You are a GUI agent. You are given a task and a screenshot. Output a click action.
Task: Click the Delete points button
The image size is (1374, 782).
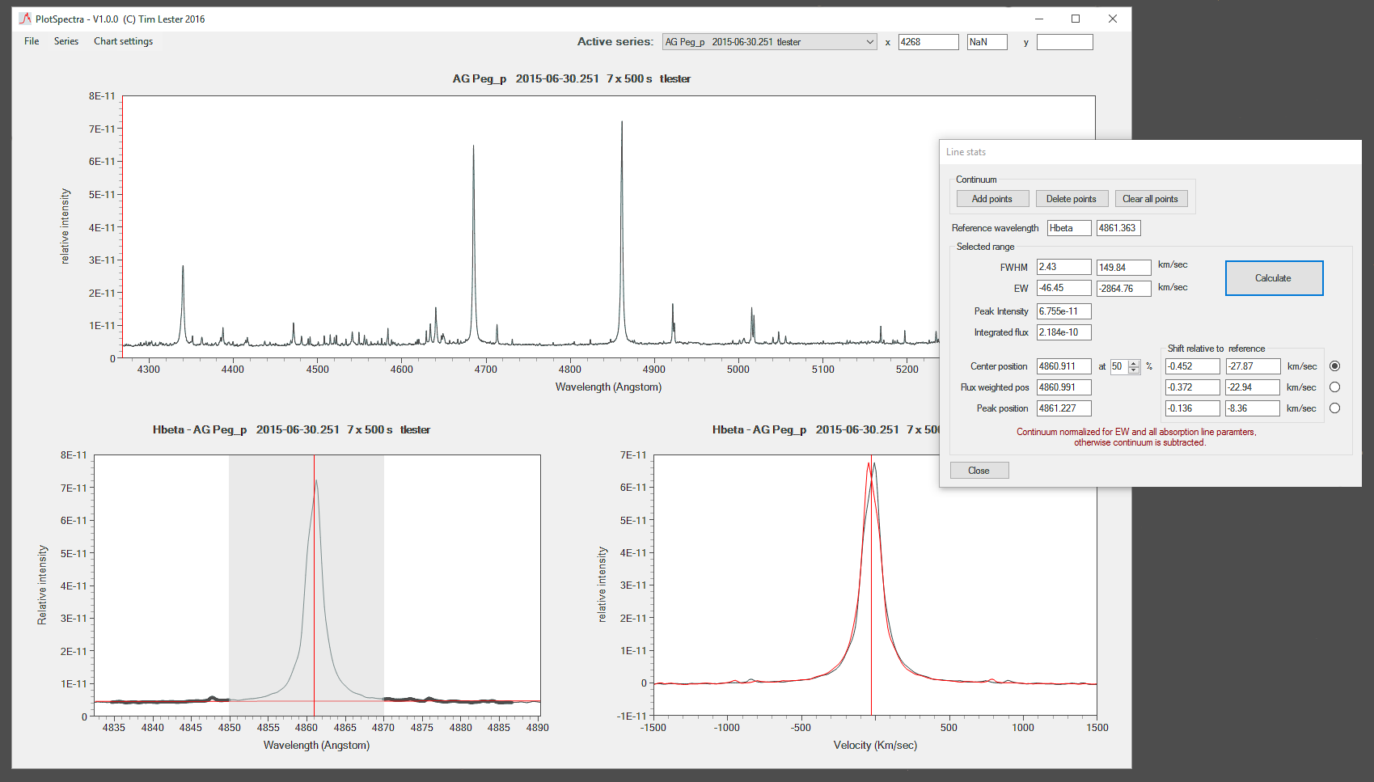coord(1071,199)
